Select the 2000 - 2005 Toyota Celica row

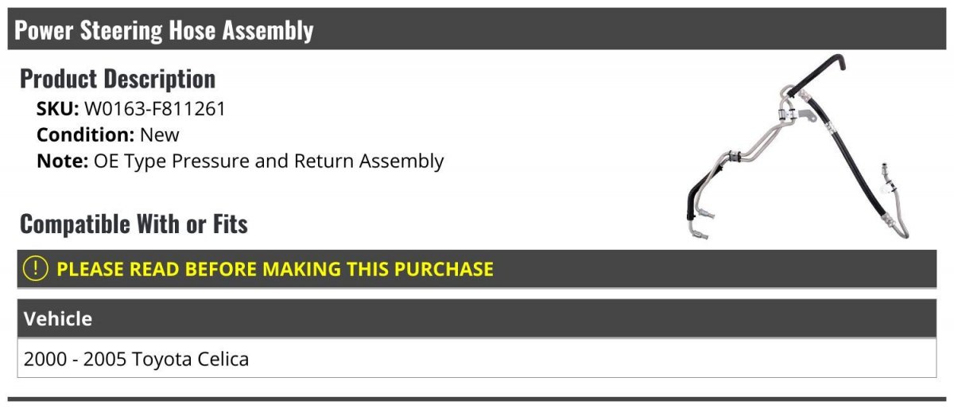pos(476,359)
